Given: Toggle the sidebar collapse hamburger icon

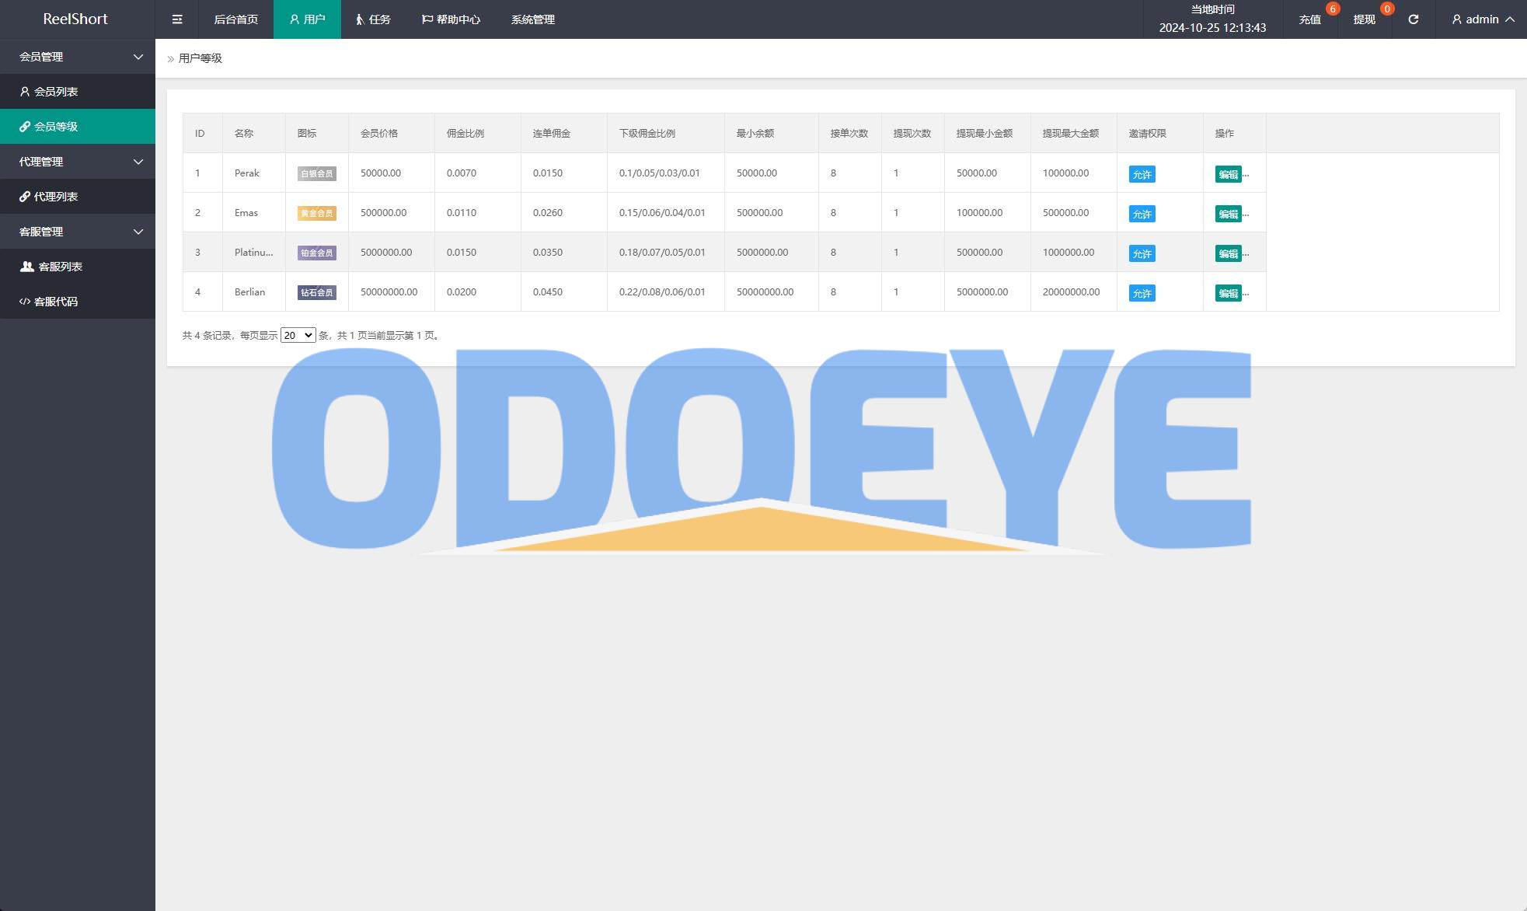Looking at the screenshot, I should pyautogui.click(x=177, y=19).
